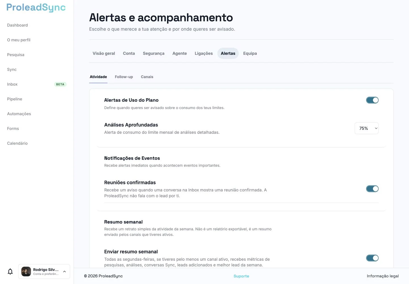Click the notifications bell icon
This screenshot has width=409, height=284.
[x=10, y=272]
